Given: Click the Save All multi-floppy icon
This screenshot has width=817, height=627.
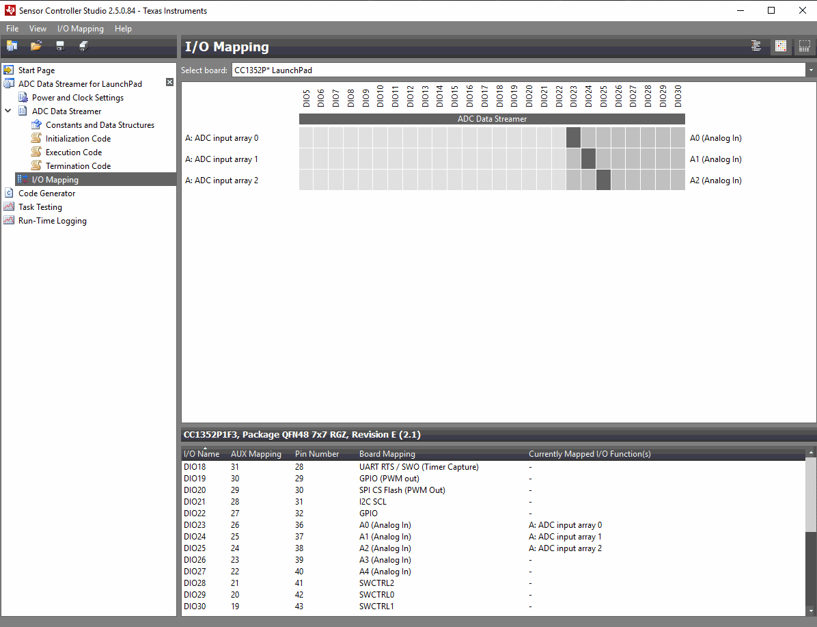Looking at the screenshot, I should point(83,46).
